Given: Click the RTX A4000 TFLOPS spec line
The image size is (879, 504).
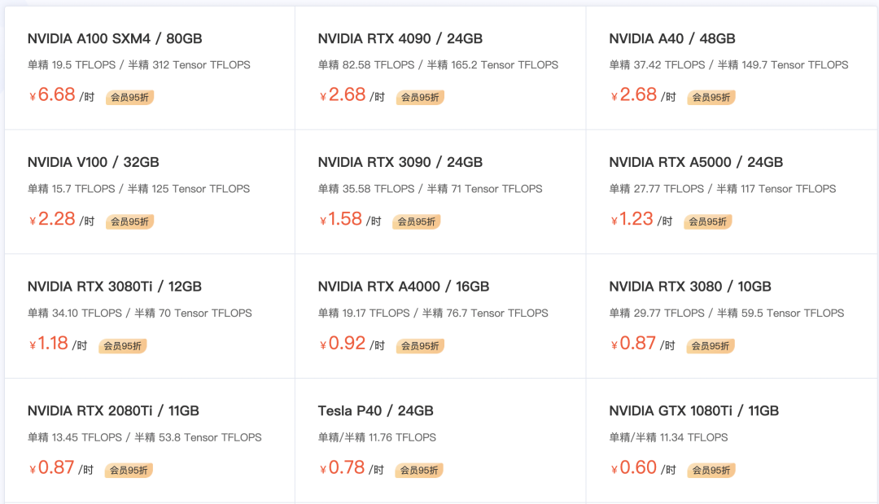Looking at the screenshot, I should pos(433,313).
